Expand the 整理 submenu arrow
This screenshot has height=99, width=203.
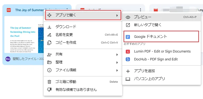pos(117,63)
